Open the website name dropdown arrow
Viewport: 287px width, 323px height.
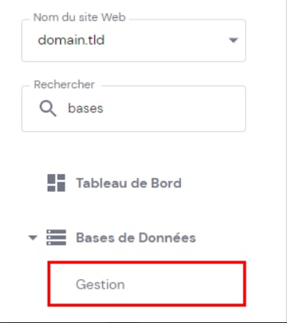click(x=233, y=41)
